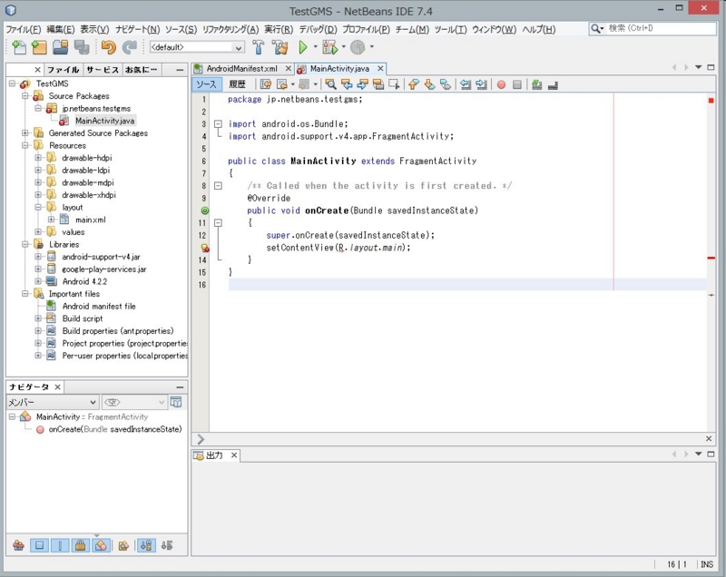Click the red error stripe mark near line 13
This screenshot has height=577, width=726.
pos(711,258)
